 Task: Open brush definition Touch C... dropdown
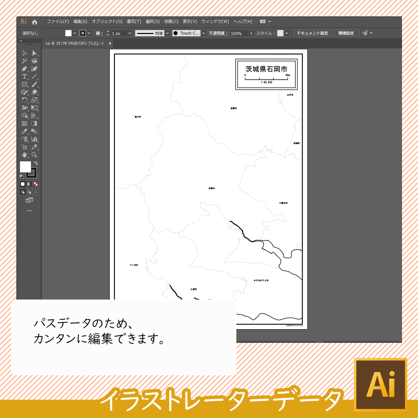[204, 33]
